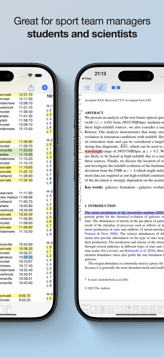Image resolution: width=164 pixels, height=357 pixels.
Task: Tap the time cell 12:21.70
Action: pyautogui.click(x=26, y=95)
